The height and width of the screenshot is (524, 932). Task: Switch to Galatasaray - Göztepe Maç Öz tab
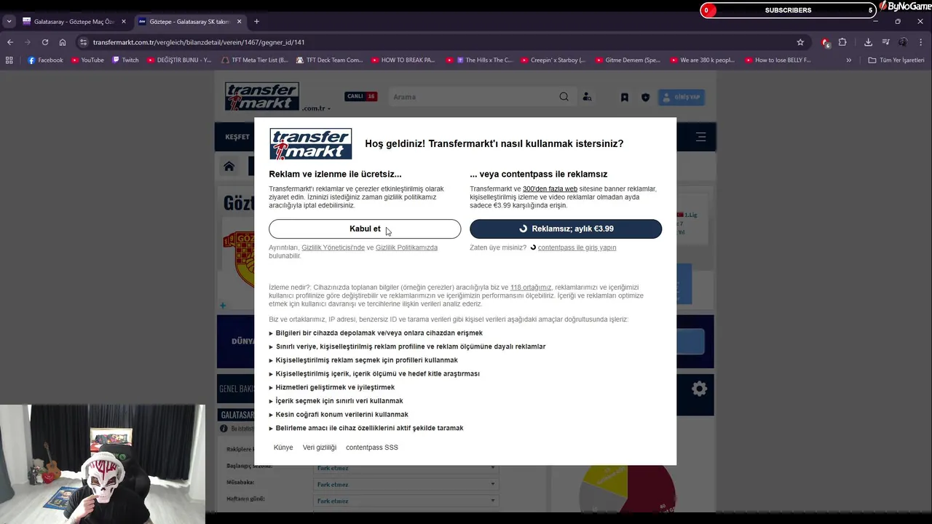pos(74,22)
